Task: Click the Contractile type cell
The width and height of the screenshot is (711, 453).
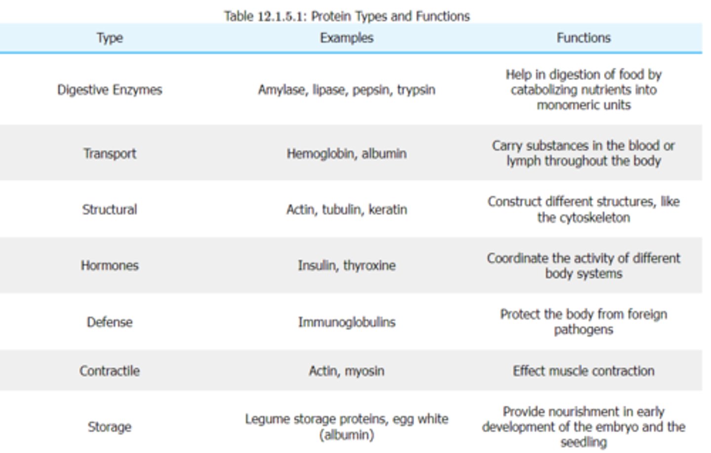Action: click(x=110, y=371)
